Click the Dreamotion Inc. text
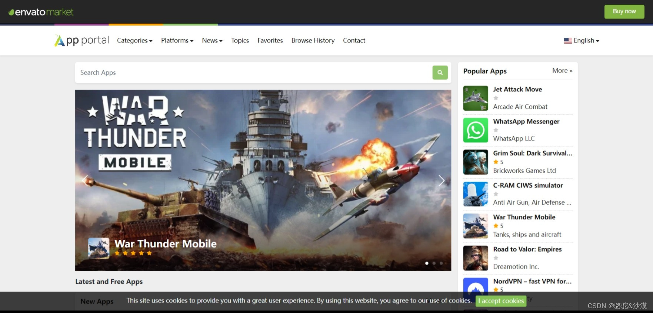This screenshot has height=313, width=653. click(516, 266)
